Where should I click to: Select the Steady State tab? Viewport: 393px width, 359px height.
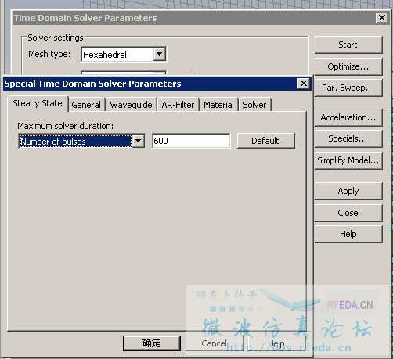tap(38, 103)
